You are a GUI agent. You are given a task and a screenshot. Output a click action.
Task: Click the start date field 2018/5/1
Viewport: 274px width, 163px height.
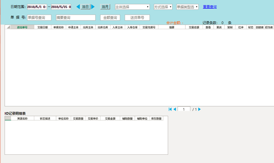[x=37, y=7]
